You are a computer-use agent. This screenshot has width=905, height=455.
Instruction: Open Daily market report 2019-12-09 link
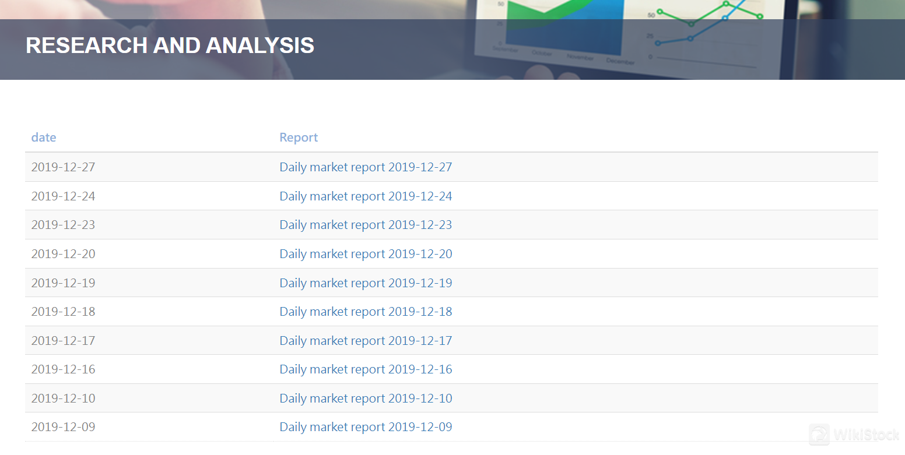366,427
